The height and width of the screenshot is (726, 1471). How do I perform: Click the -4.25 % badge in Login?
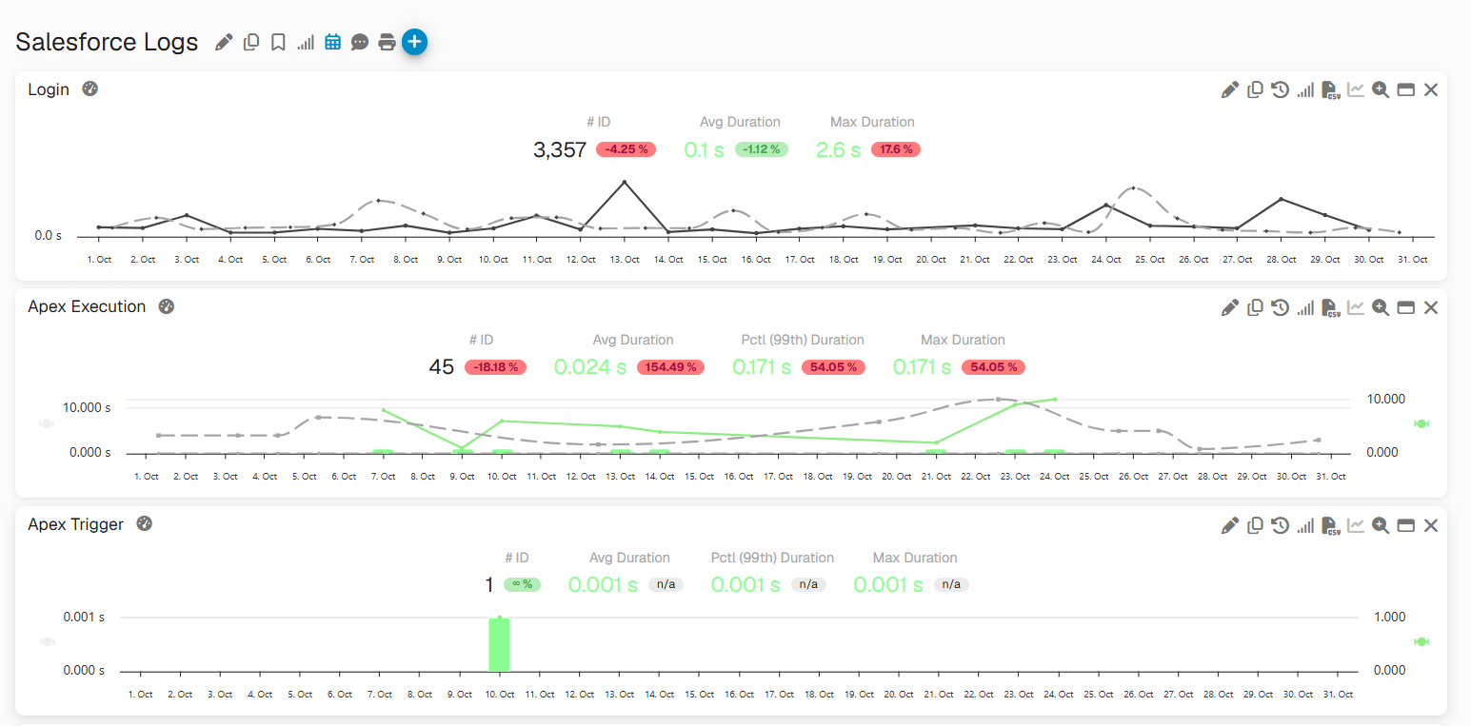click(626, 149)
